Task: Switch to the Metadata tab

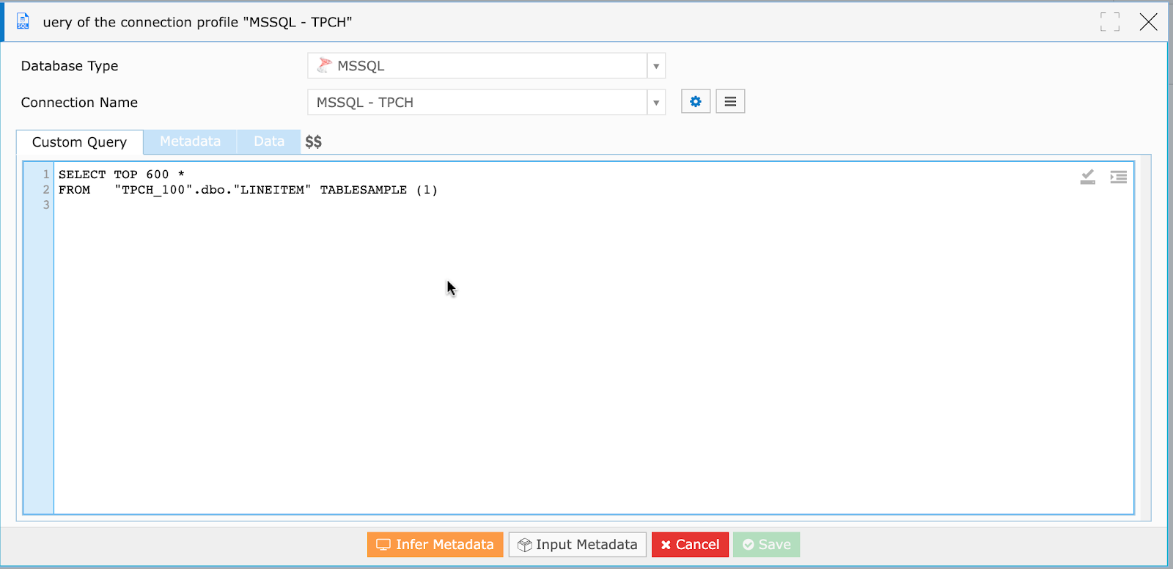Action: coord(190,142)
